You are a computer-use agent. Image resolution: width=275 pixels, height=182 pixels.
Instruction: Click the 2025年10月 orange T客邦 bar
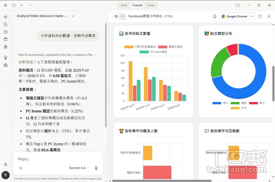(131, 81)
